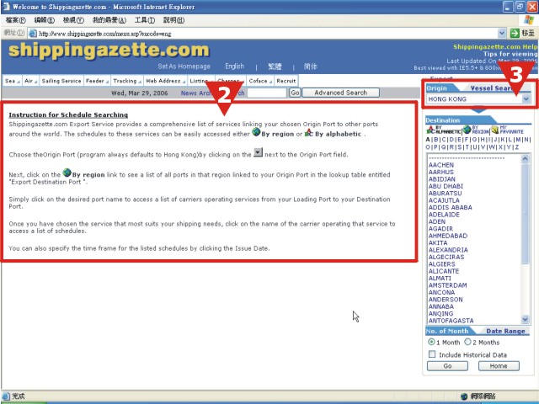Click destination list scrollbar up arrow

[x=526, y=159]
